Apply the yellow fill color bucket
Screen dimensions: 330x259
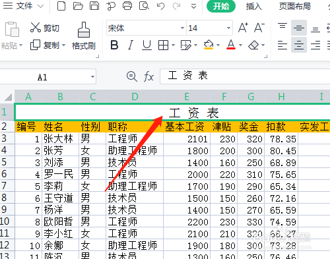209,45
